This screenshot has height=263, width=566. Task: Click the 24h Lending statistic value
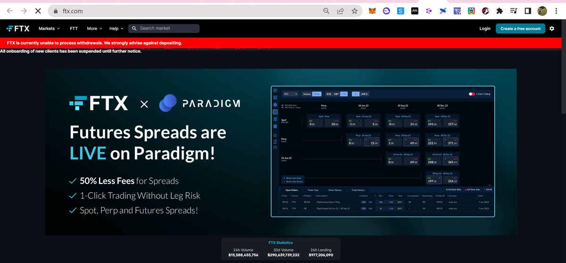point(321,255)
